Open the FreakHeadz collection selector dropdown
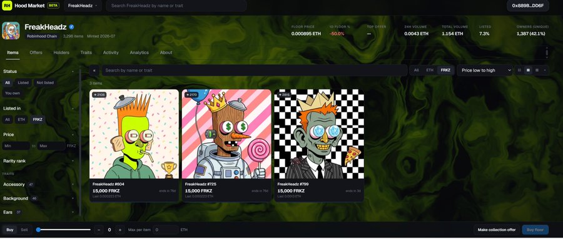Image resolution: width=563 pixels, height=239 pixels. [83, 6]
